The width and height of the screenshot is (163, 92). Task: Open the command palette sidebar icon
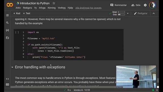click(x=7, y=85)
